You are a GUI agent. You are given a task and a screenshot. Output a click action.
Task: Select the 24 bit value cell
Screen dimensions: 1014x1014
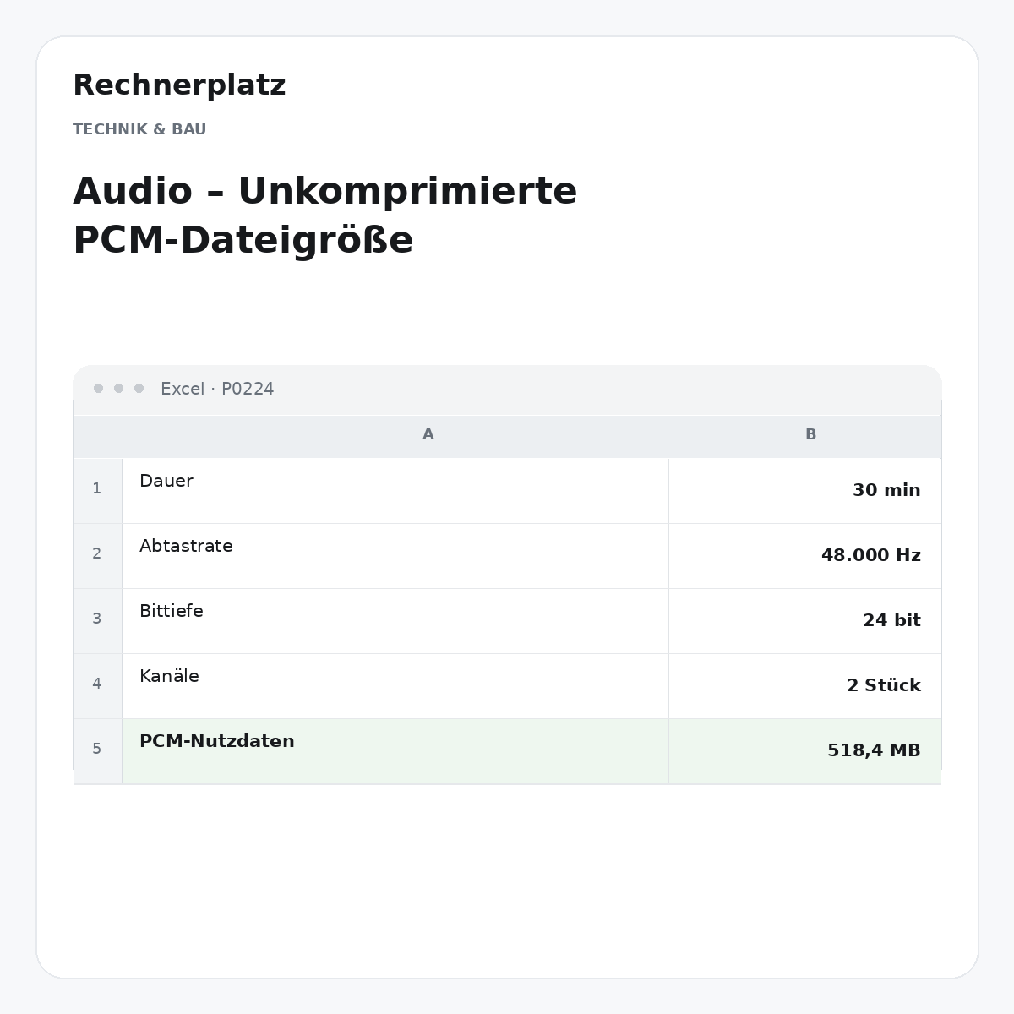(x=804, y=621)
